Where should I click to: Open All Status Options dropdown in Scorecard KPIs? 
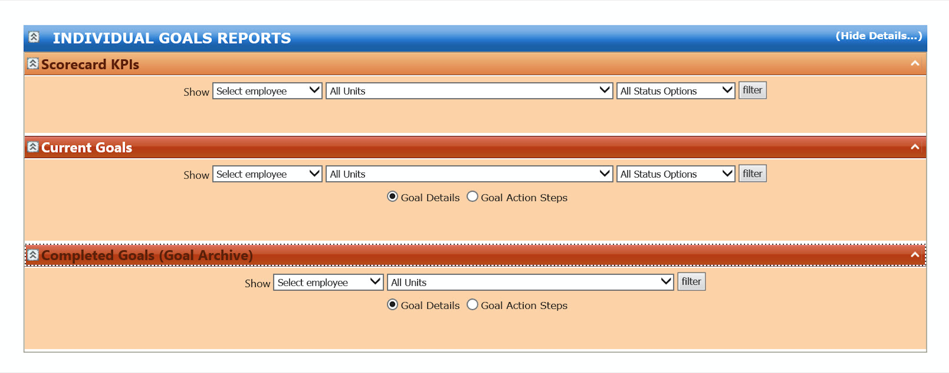(x=675, y=91)
